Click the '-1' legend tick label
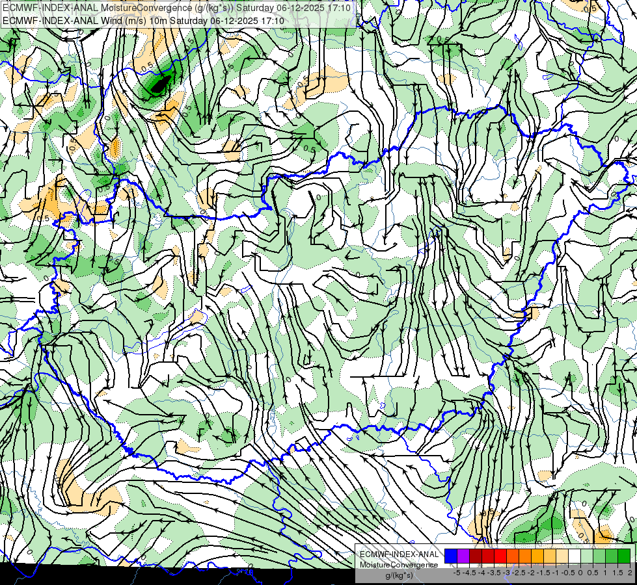Viewport: 637px width, 585px height. [x=556, y=573]
